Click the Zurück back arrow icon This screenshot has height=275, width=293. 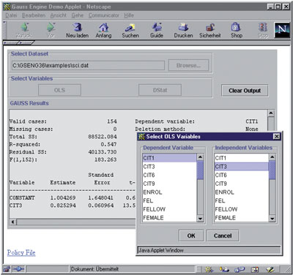tap(24, 27)
